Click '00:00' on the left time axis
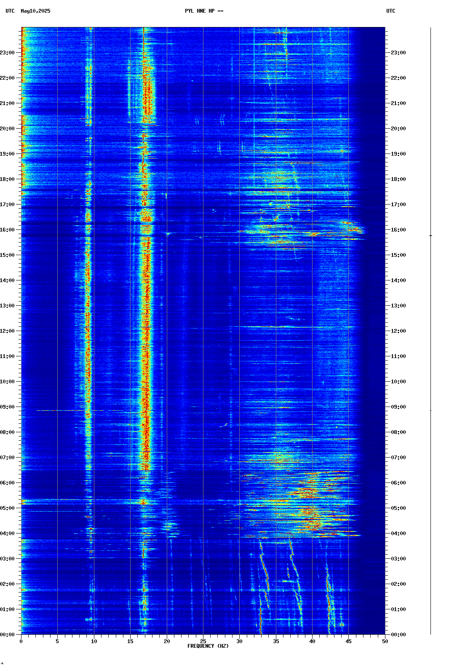The width and height of the screenshot is (449, 668). click(x=7, y=635)
